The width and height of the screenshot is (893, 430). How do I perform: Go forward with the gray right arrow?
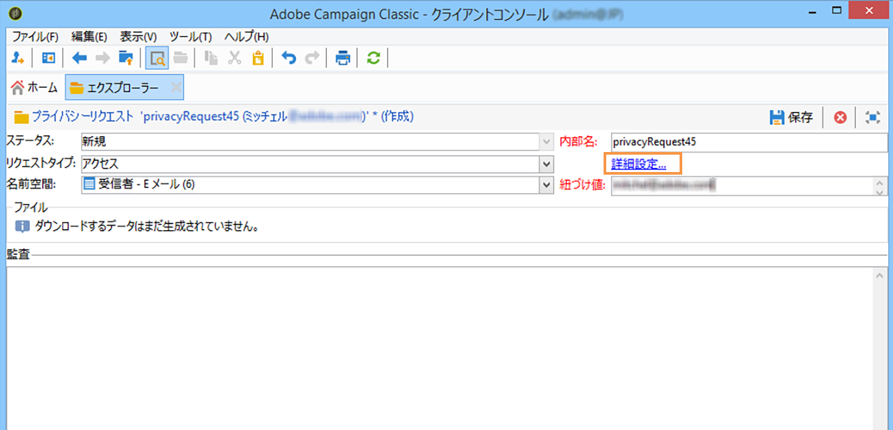click(x=103, y=58)
